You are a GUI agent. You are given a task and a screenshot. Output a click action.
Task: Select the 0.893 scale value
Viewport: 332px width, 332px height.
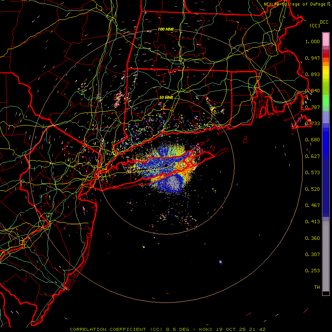[312, 74]
